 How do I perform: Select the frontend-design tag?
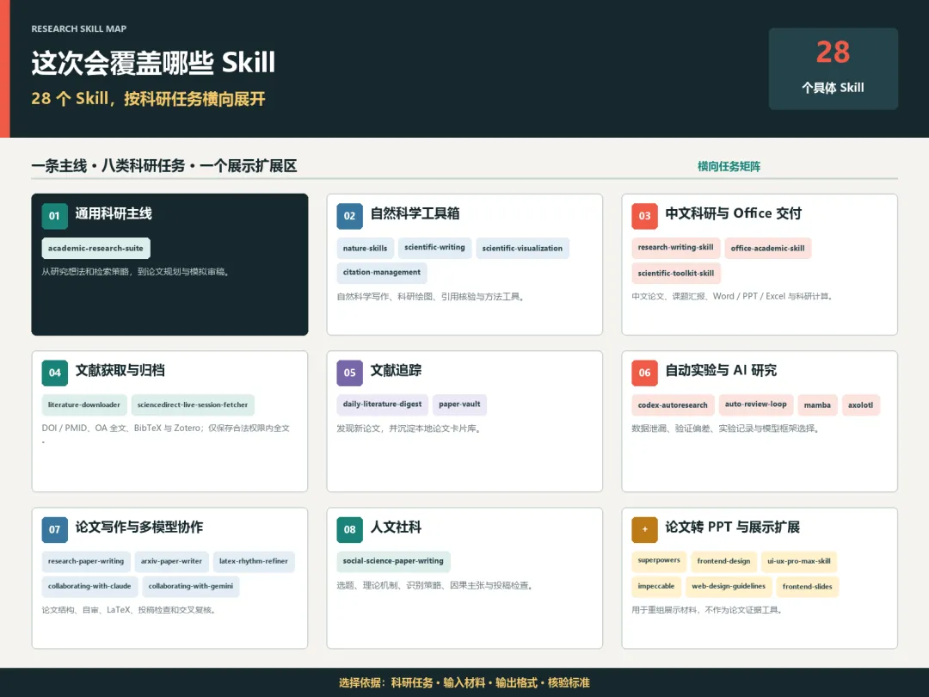click(x=723, y=561)
